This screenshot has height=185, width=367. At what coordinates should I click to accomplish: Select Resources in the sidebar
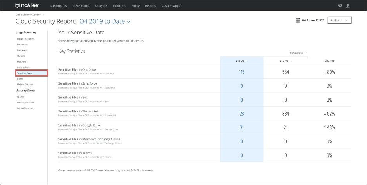tap(22, 44)
